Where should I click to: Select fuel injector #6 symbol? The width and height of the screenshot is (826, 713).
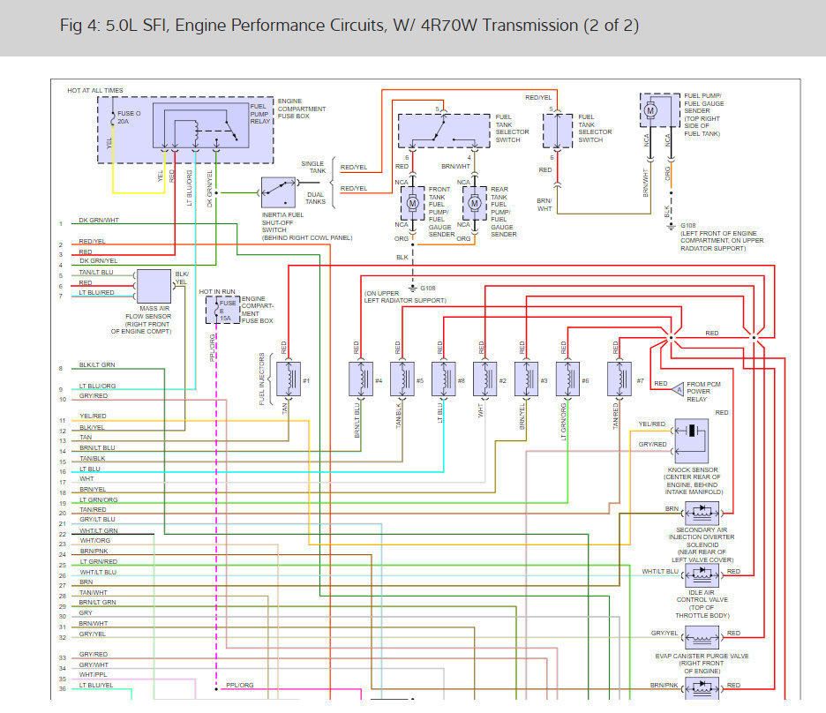[568, 379]
